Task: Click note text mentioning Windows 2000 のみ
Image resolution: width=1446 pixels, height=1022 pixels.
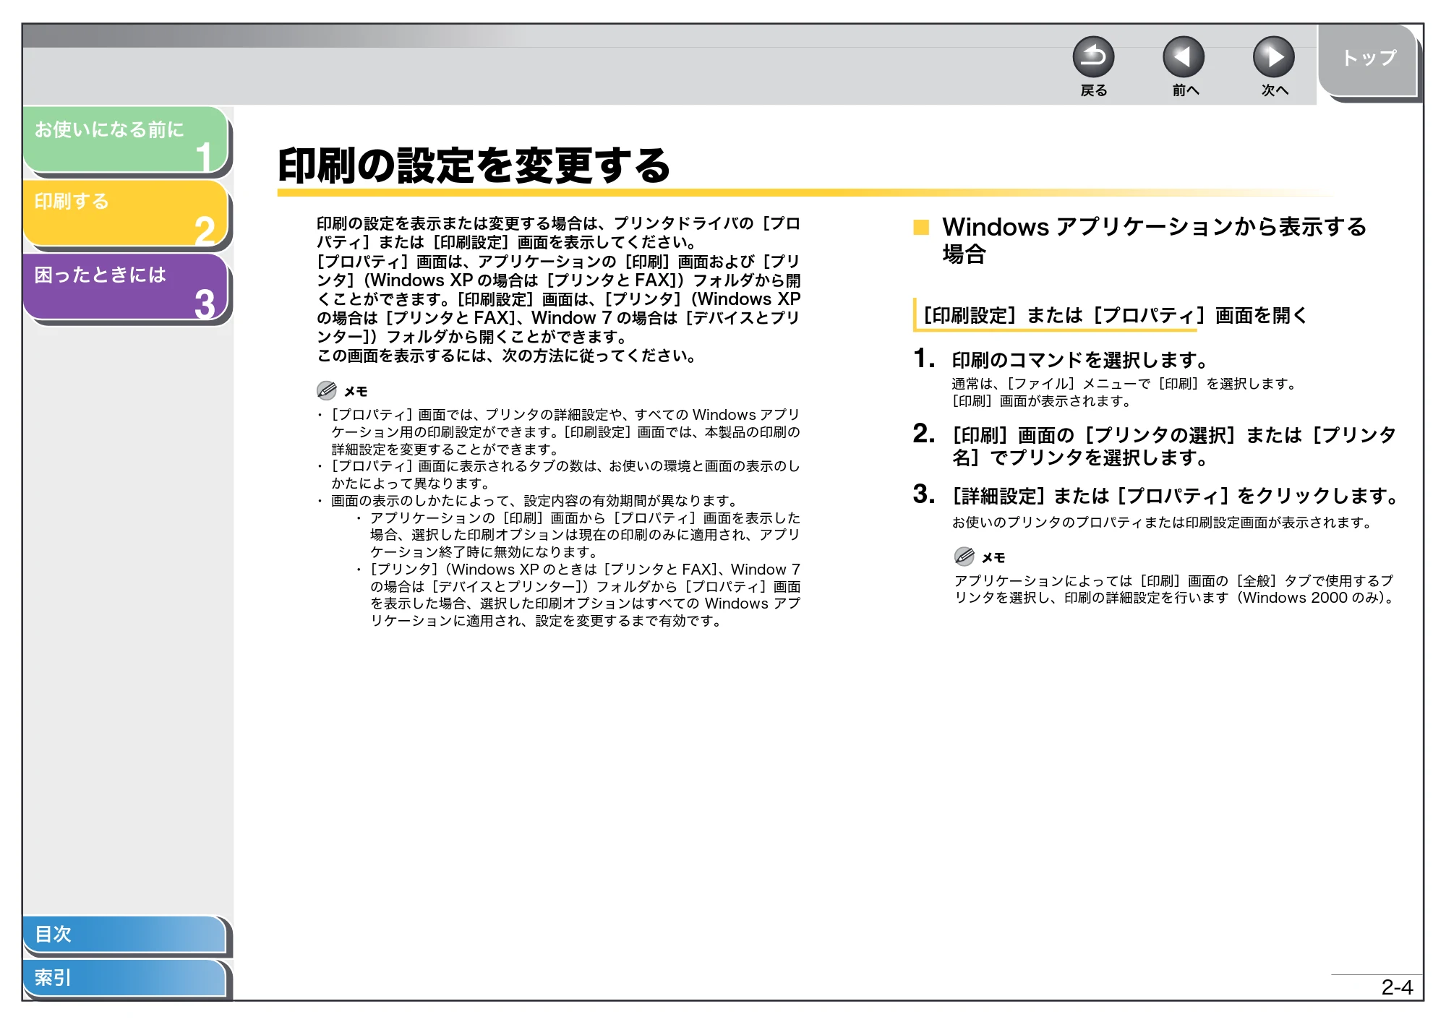Action: tap(1176, 589)
